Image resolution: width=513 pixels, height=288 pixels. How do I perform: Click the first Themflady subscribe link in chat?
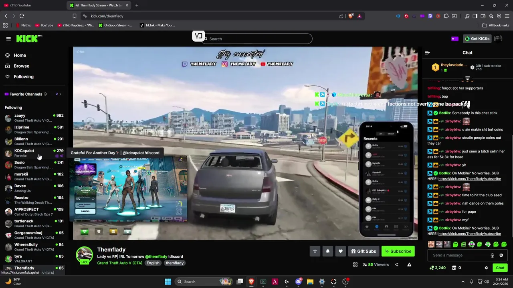pyautogui.click(x=469, y=179)
